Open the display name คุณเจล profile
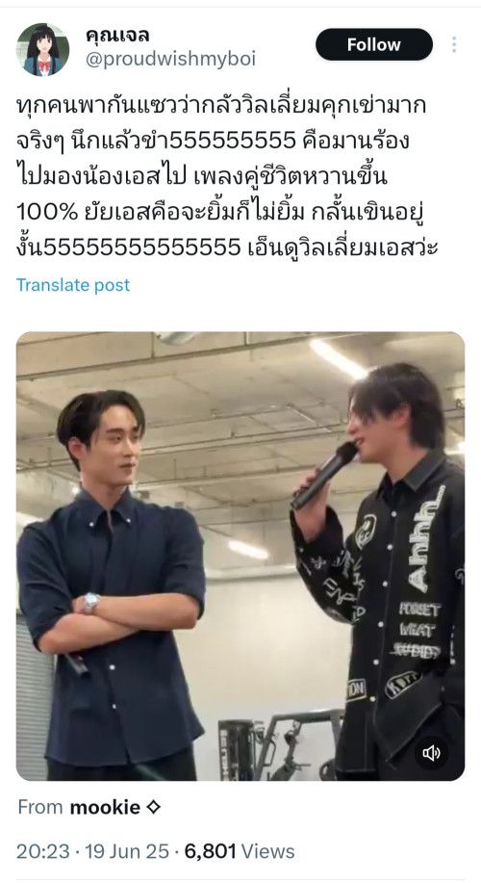 pos(117,36)
